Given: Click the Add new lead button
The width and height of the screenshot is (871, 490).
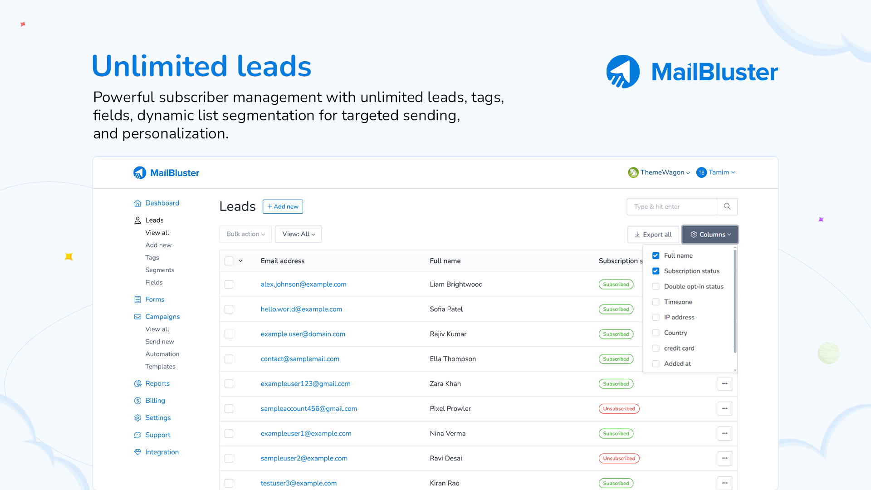Looking at the screenshot, I should tap(283, 206).
